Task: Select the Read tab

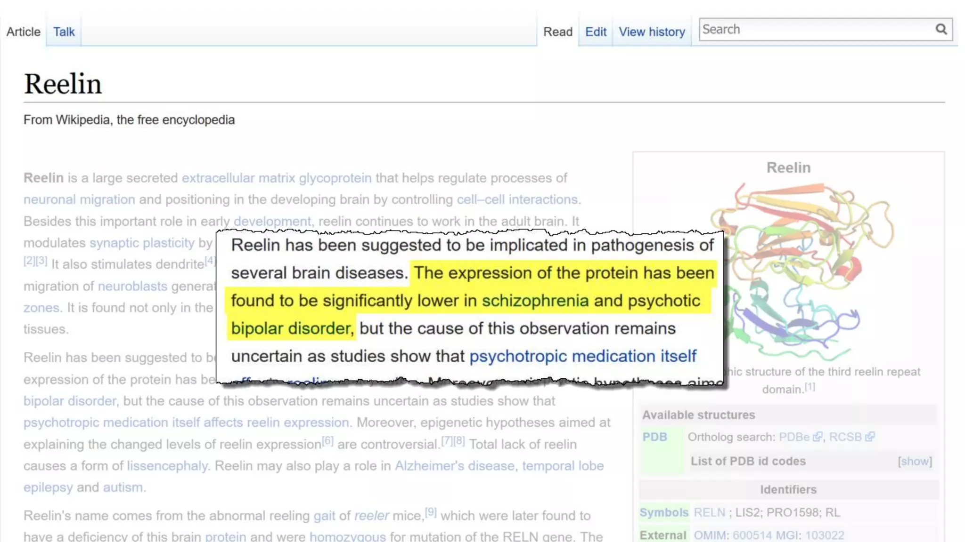Action: [x=558, y=32]
